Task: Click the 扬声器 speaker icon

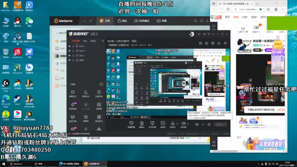Action: point(183,124)
